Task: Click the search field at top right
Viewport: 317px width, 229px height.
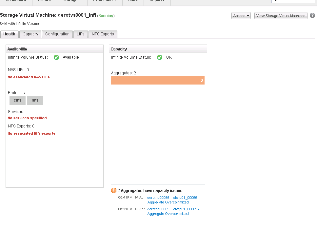Action: (293, 1)
